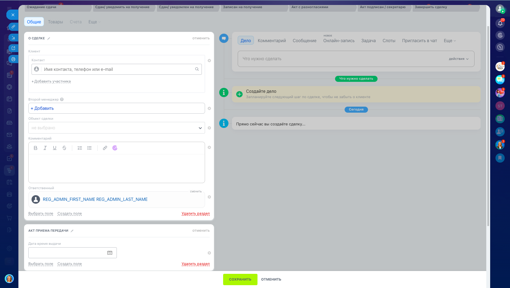Screen dimensions: 510x288
Task: Switch to the Товары tab
Action: click(x=55, y=22)
